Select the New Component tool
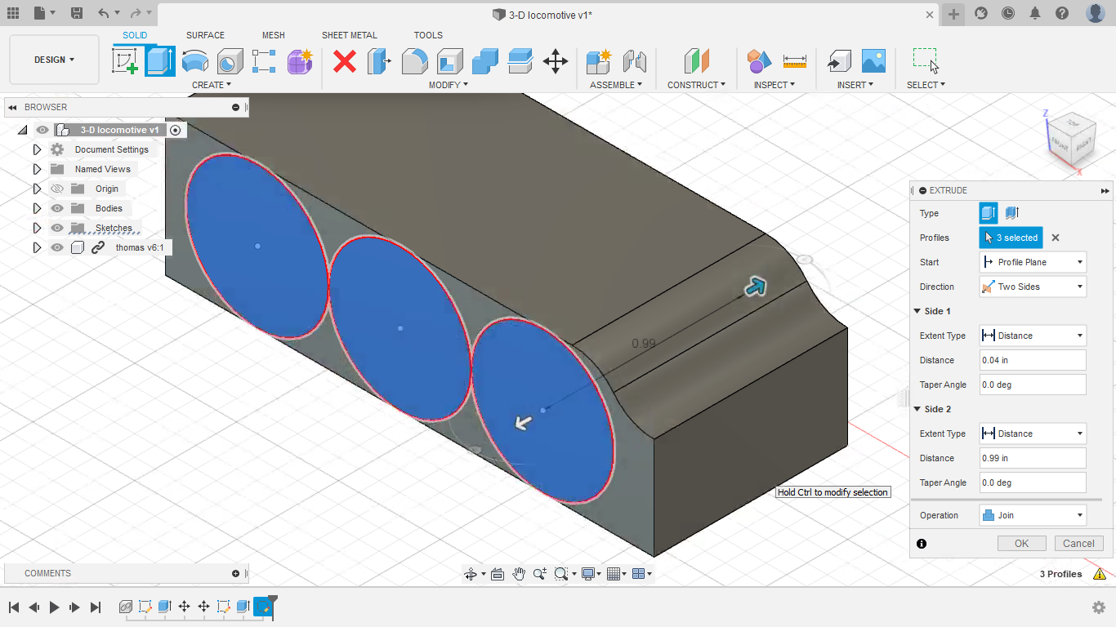1116x627 pixels. point(599,61)
